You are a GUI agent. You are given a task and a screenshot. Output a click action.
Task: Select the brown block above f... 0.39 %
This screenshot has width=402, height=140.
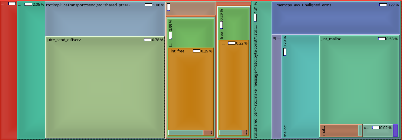coord(190,9)
